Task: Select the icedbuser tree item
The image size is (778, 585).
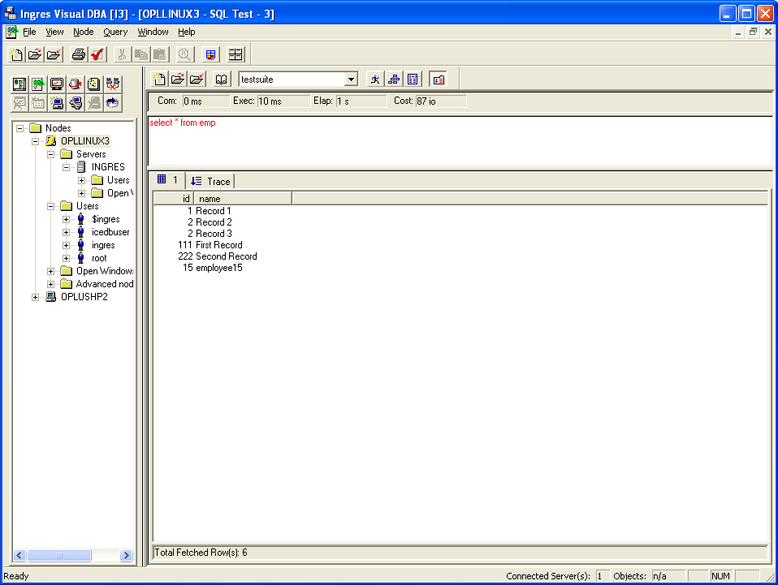Action: click(x=110, y=232)
